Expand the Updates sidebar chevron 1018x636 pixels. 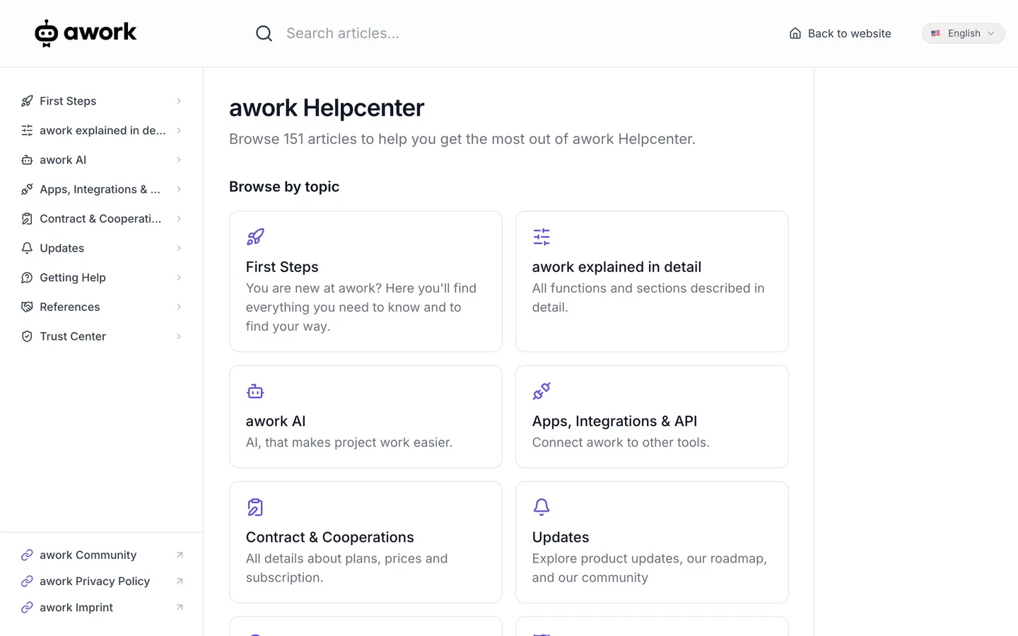pos(179,248)
